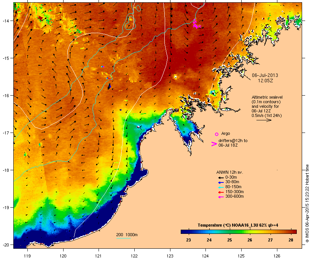Viewport: 312px width, 259px height.
Task: Click the time label 12:05Z
Action: (266, 81)
